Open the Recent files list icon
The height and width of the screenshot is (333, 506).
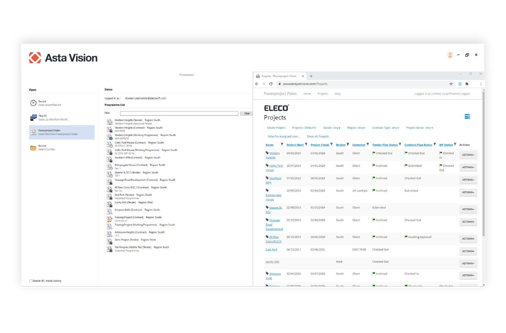(x=33, y=103)
